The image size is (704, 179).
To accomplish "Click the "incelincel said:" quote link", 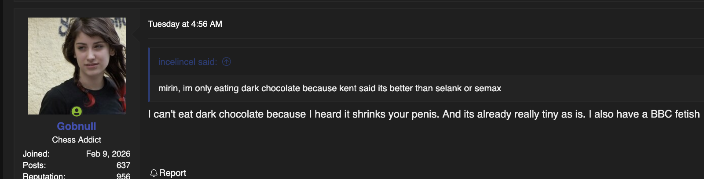I will [x=187, y=62].
